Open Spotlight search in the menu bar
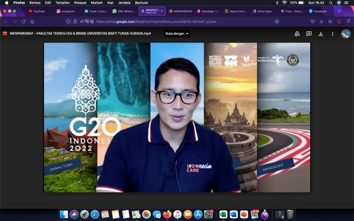354x221 pixels. (331, 3)
